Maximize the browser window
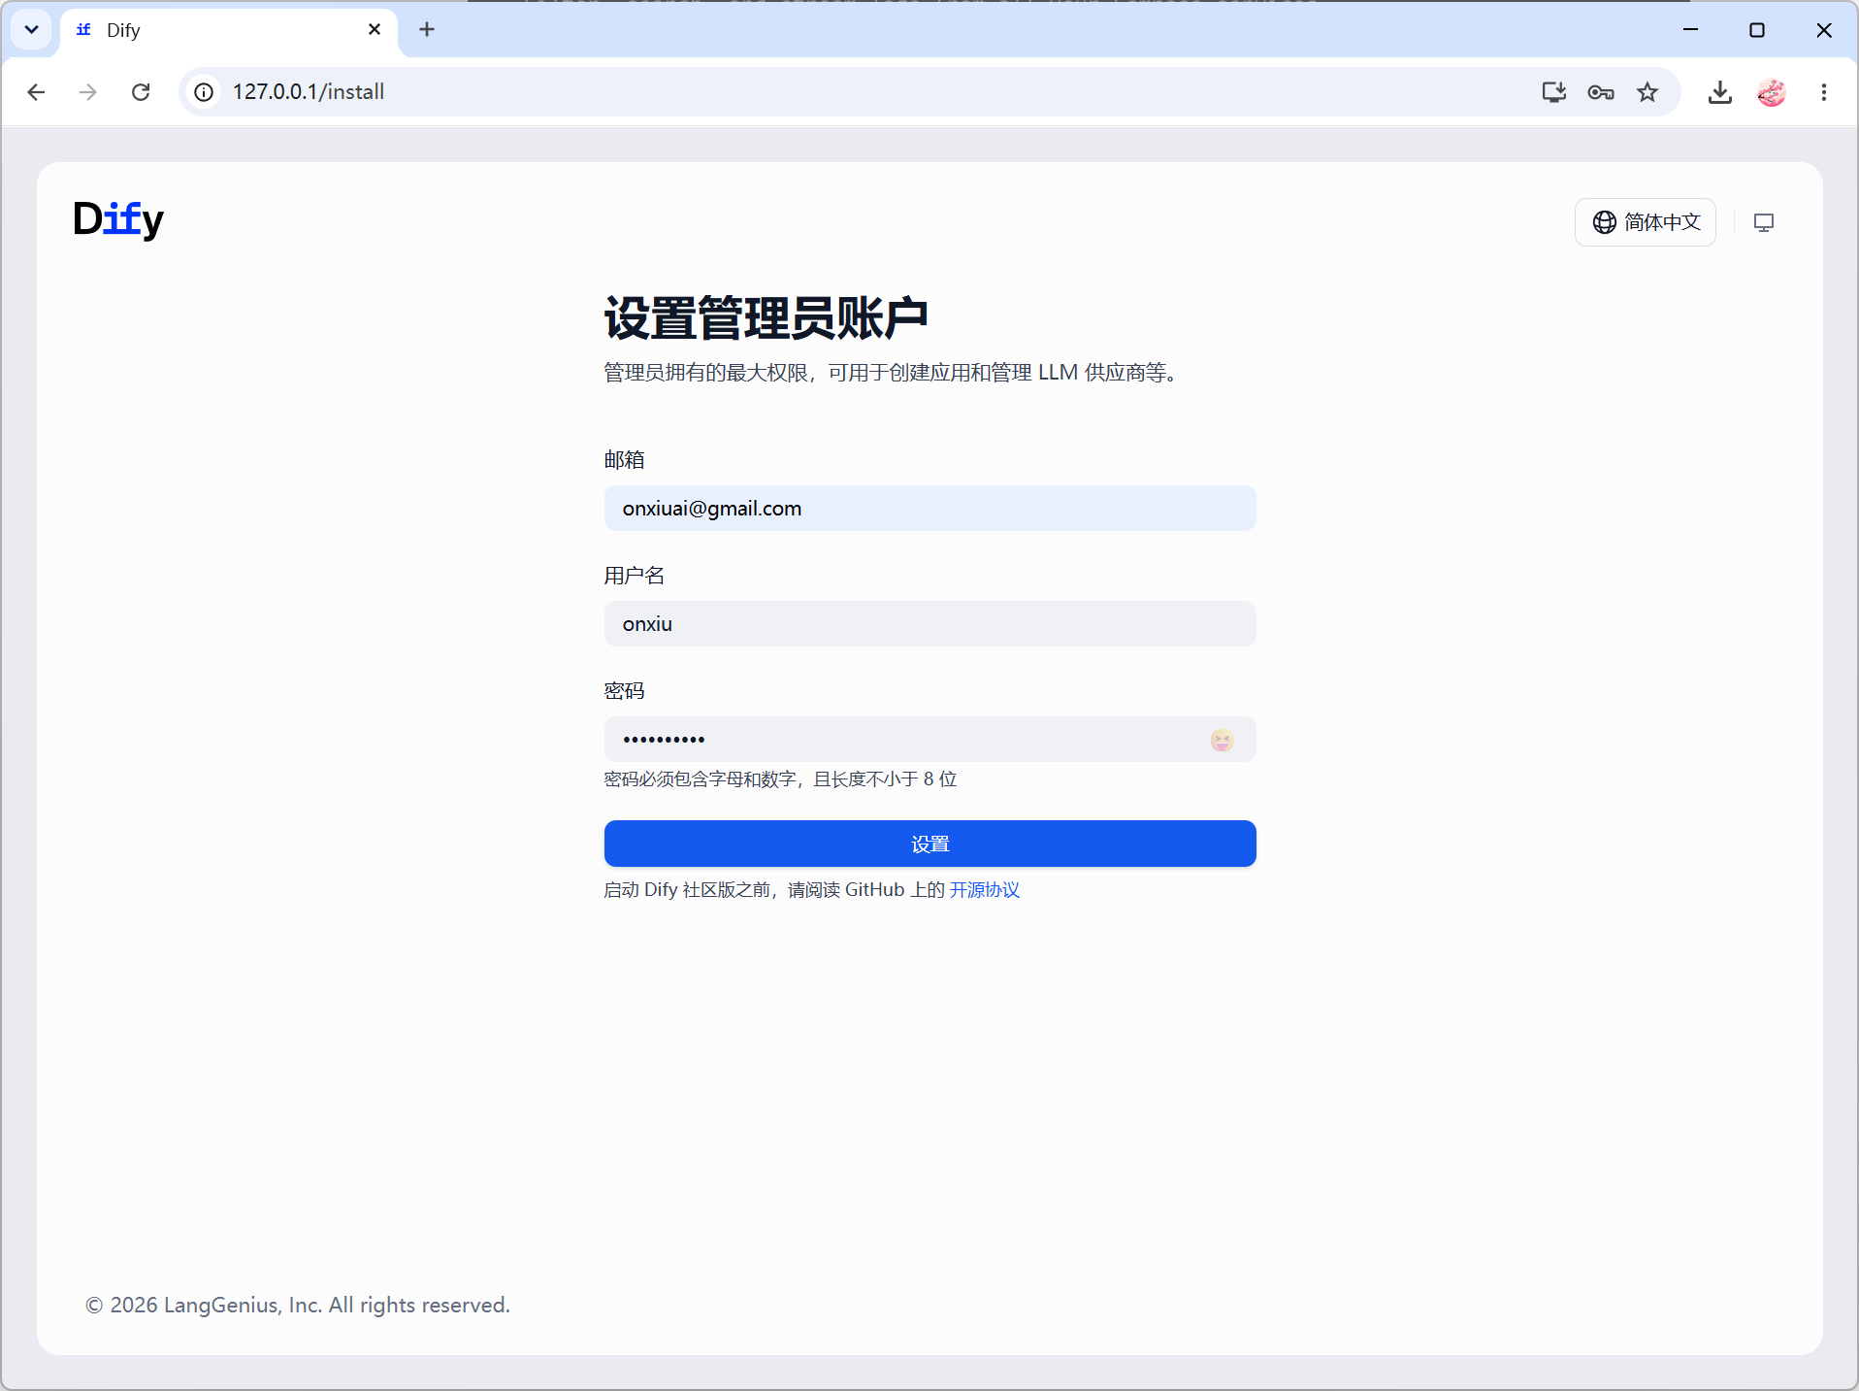 click(x=1757, y=30)
